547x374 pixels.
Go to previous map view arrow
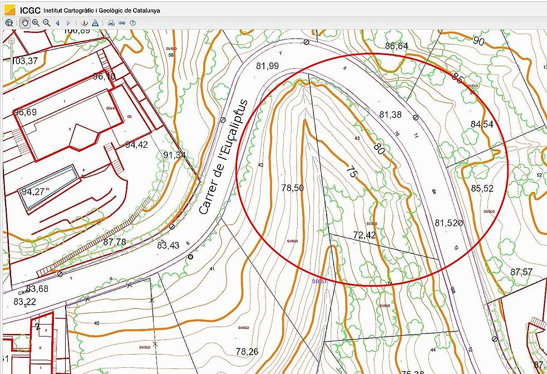pyautogui.click(x=57, y=23)
